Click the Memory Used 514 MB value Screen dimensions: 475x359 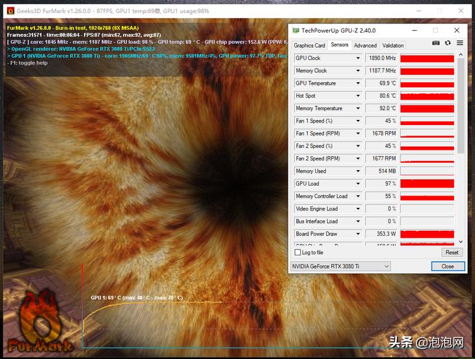[x=381, y=171]
